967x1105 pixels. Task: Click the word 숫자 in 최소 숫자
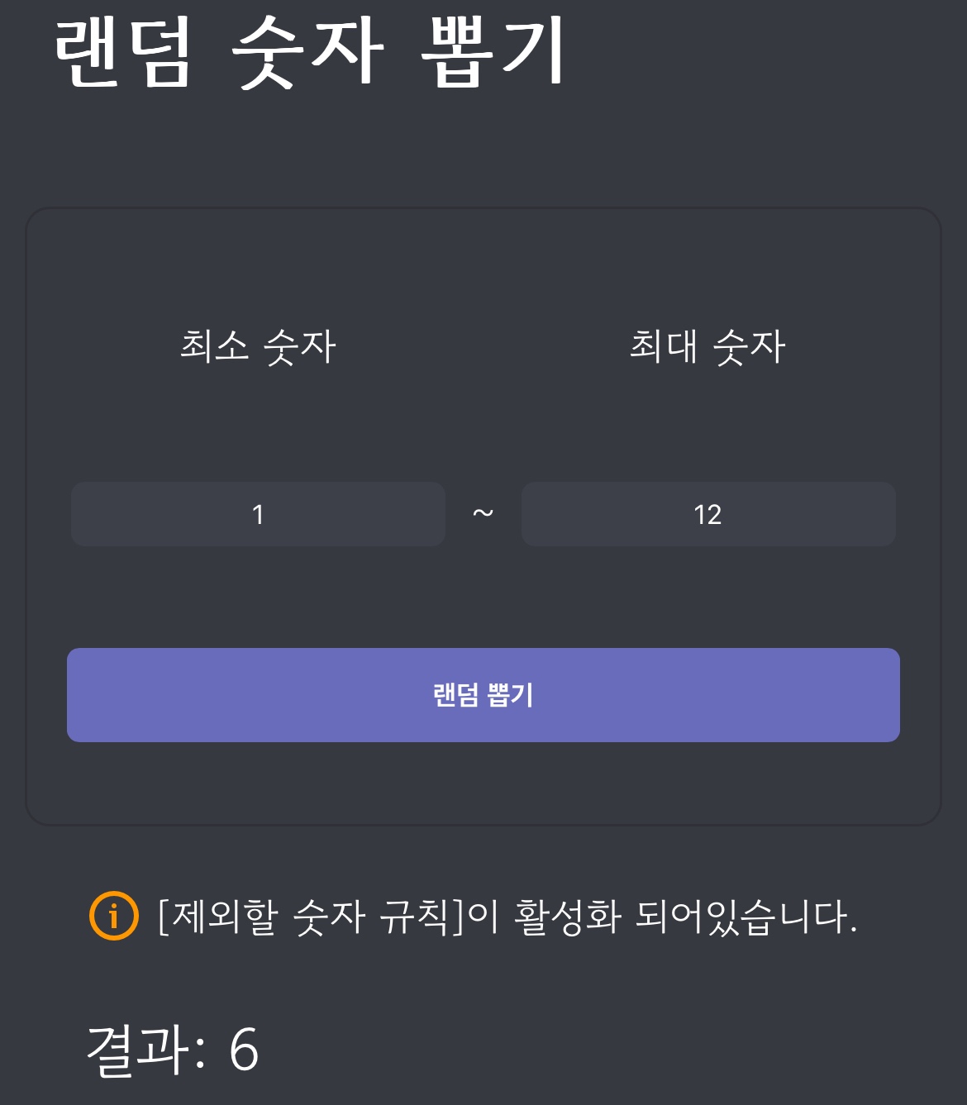pos(299,346)
